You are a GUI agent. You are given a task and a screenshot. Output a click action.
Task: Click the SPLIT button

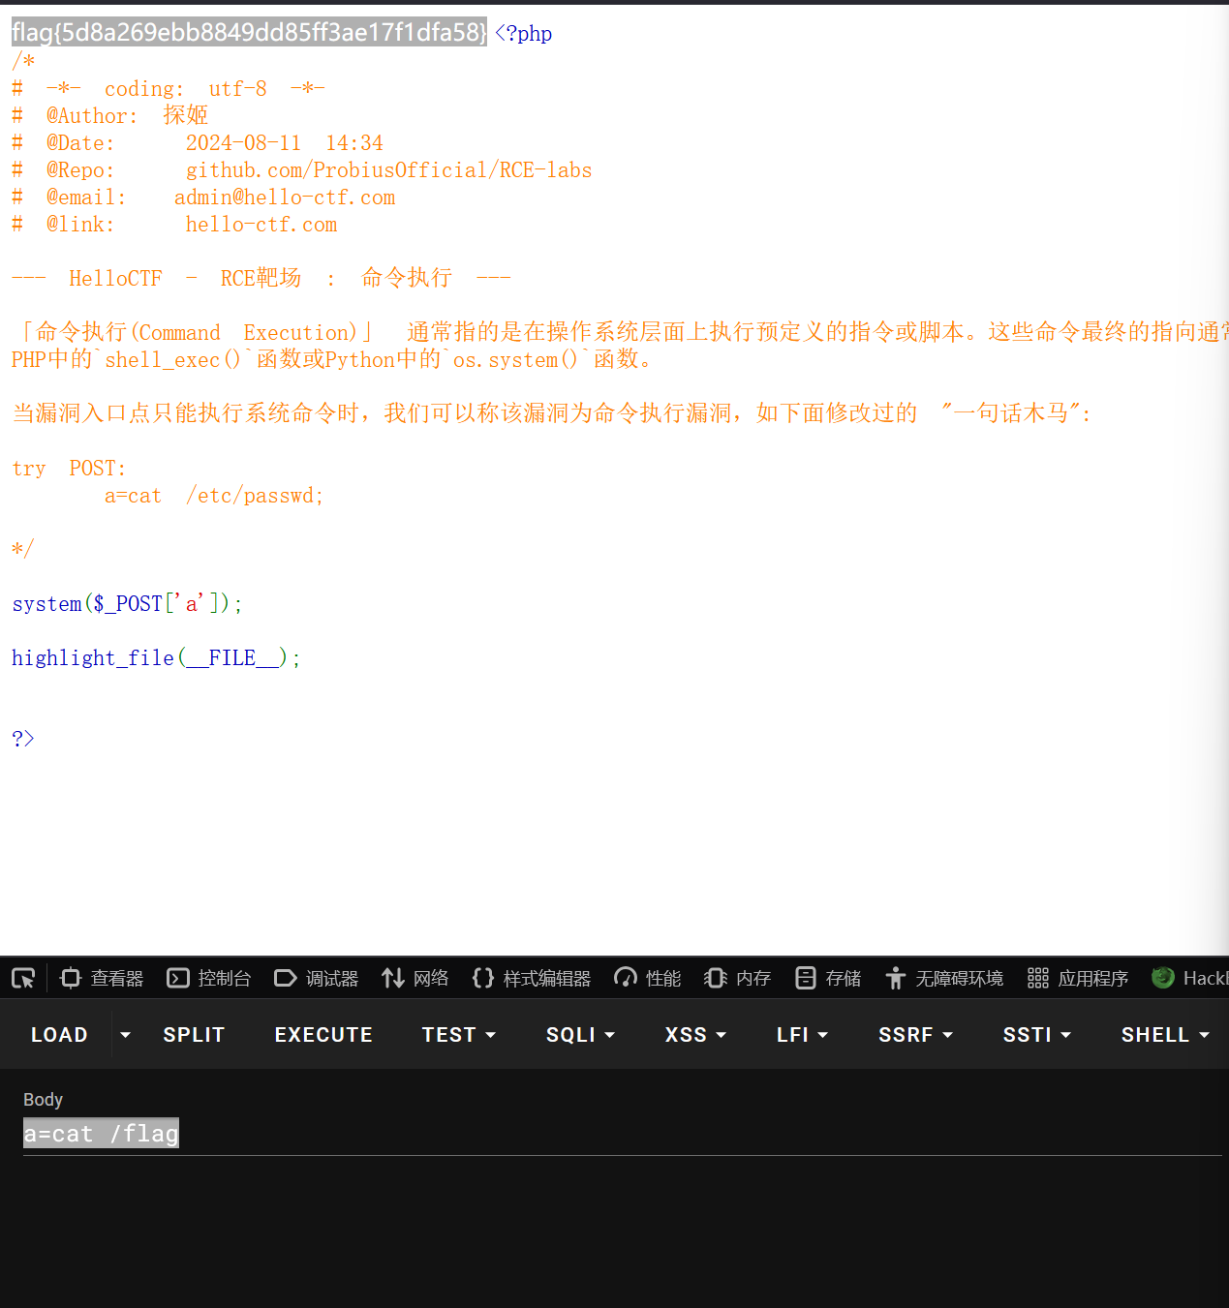tap(194, 1034)
